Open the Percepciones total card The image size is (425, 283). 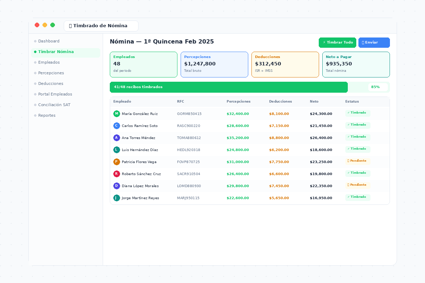point(214,64)
